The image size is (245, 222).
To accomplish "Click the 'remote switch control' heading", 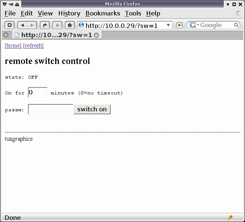I will point(47,61).
